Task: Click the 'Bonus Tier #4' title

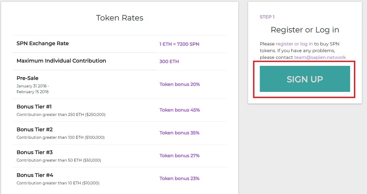Action: pyautogui.click(x=35, y=175)
